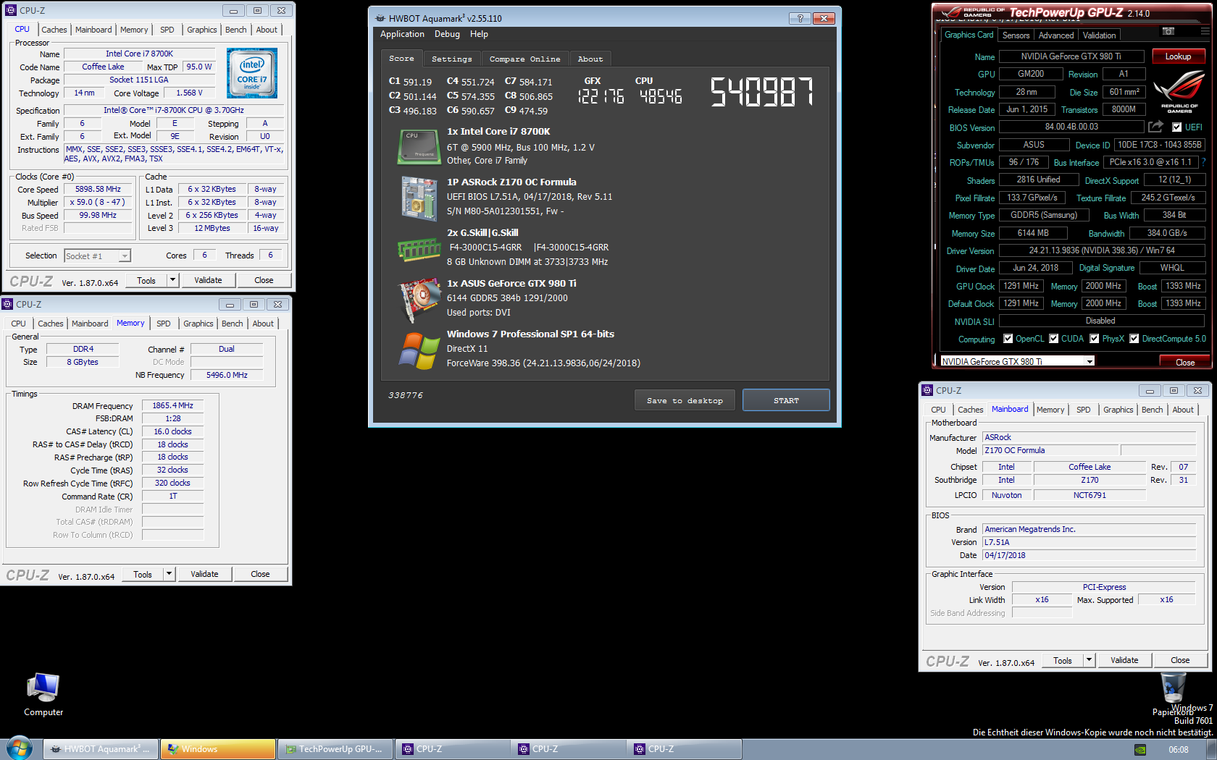
Task: Click the Intel Core i7 8700K name field
Action: click(x=139, y=54)
